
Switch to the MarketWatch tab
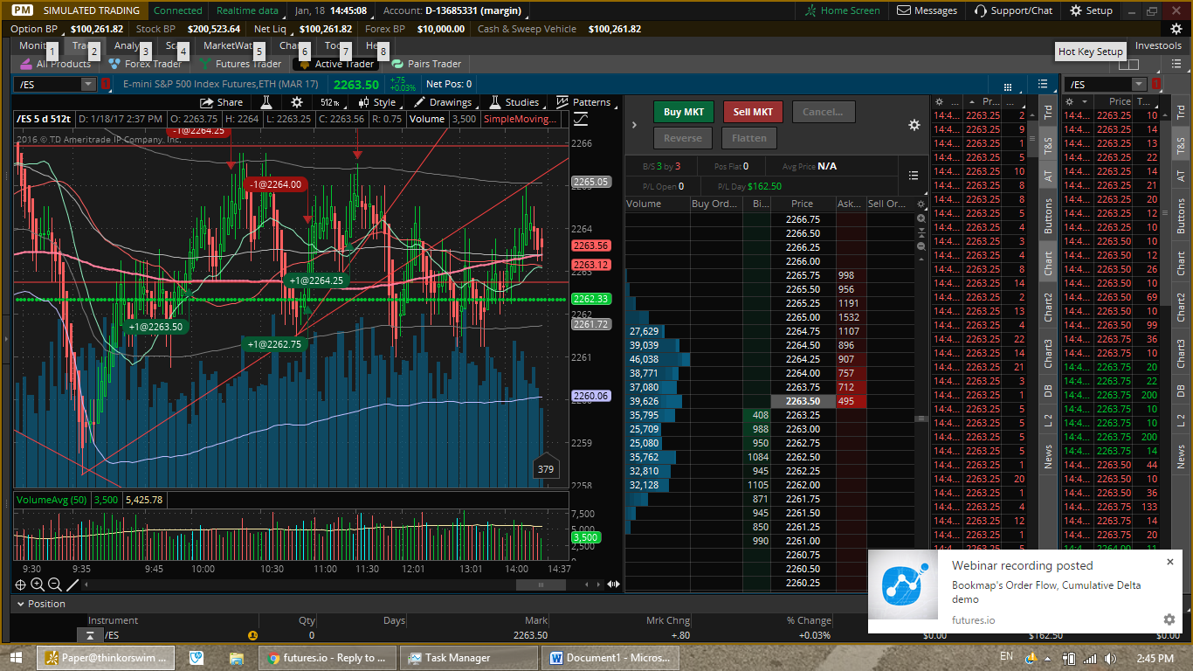point(229,45)
